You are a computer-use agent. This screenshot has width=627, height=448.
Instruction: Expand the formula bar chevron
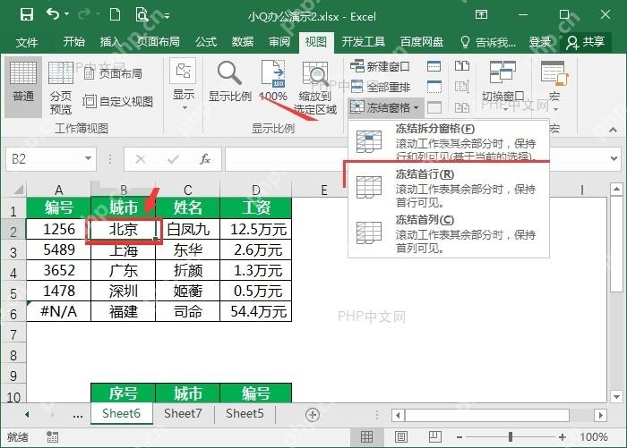614,158
